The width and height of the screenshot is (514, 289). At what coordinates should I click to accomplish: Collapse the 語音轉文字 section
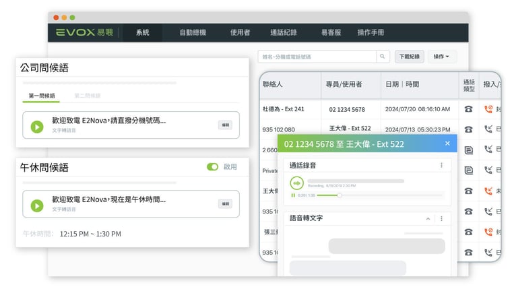pos(428,218)
